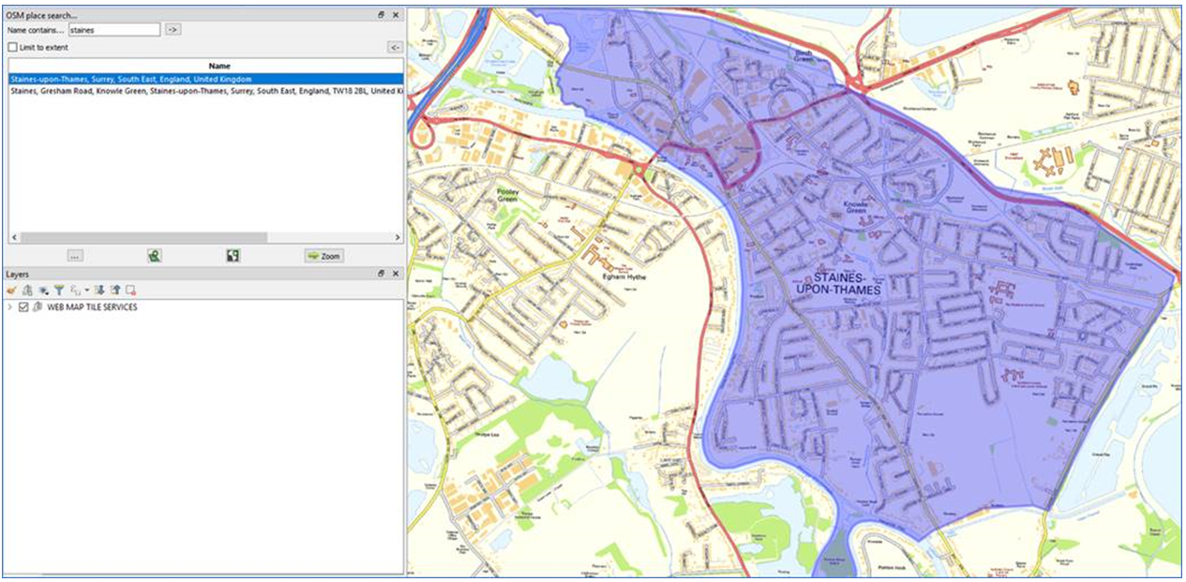Open Manage Map Themes eye icon
The height and width of the screenshot is (582, 1186).
(43, 291)
